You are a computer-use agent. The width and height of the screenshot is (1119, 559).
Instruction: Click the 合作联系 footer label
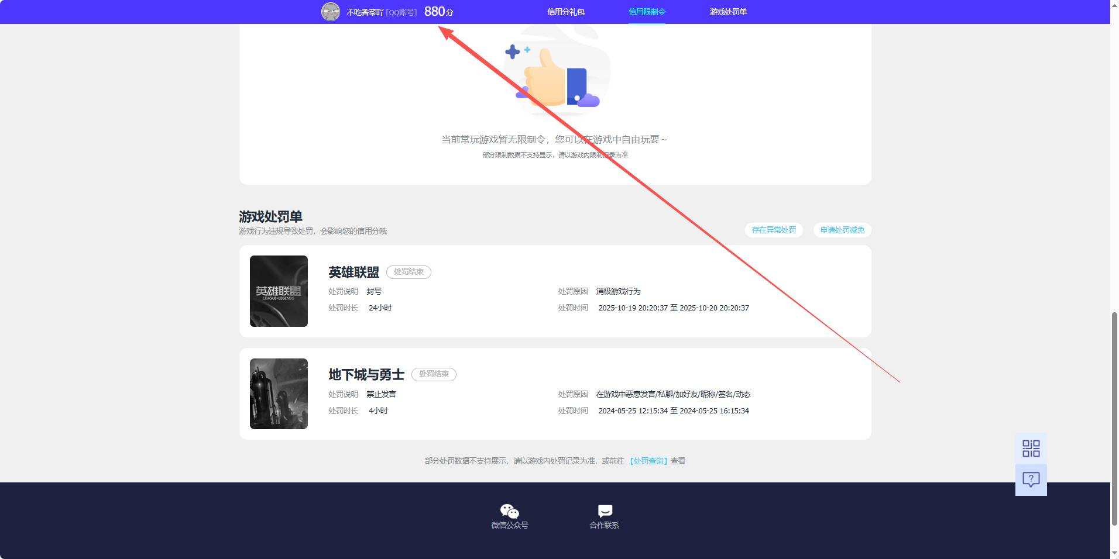(x=605, y=525)
